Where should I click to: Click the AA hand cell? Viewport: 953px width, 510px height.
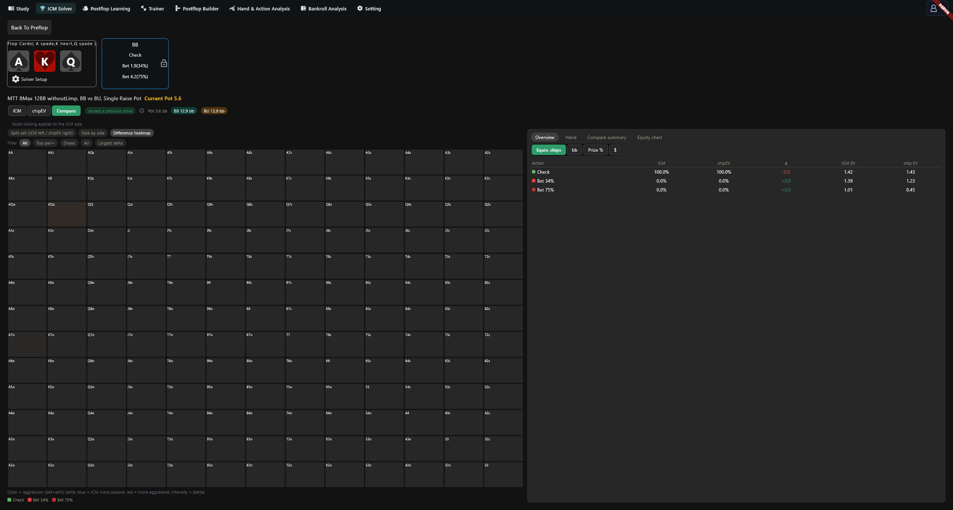click(27, 162)
